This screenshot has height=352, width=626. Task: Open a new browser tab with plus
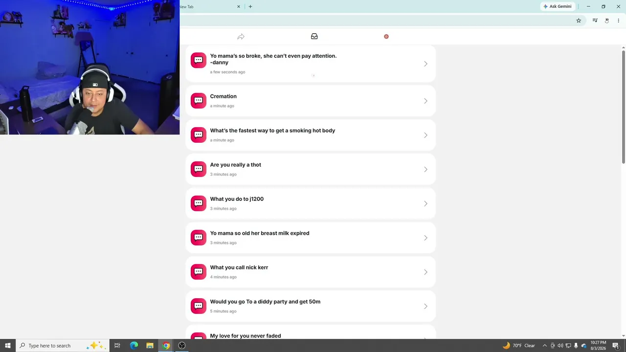tap(250, 7)
